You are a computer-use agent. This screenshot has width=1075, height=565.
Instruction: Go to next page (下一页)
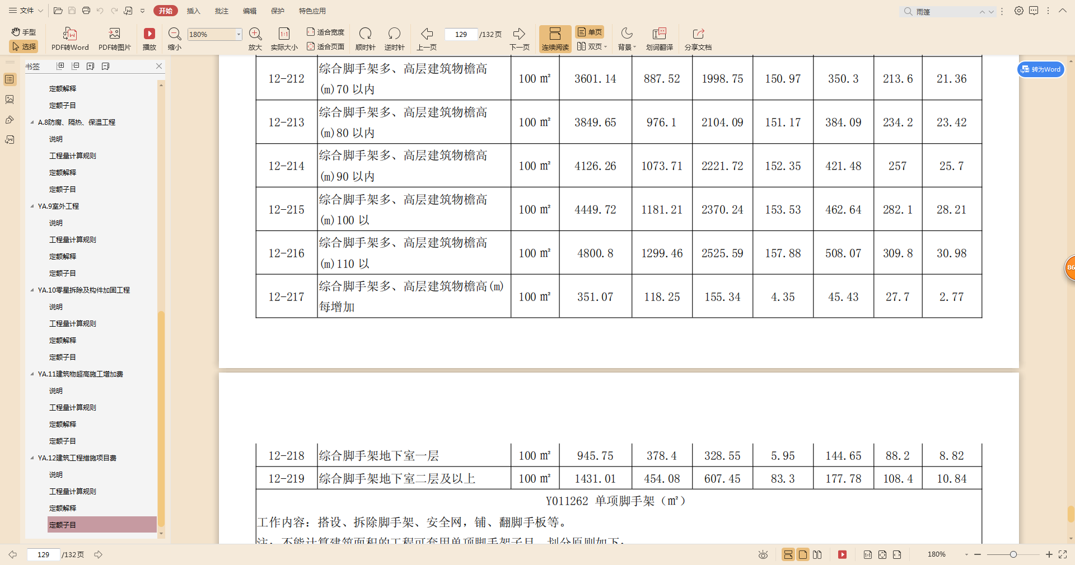[x=520, y=39]
